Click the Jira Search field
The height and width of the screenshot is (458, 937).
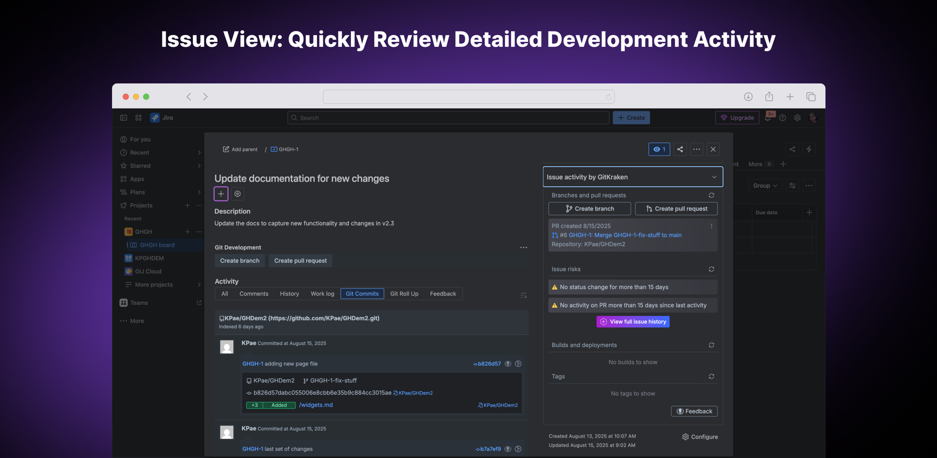coord(449,118)
